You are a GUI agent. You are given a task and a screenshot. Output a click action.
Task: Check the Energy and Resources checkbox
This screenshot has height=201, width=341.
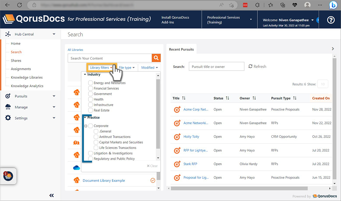[90, 83]
